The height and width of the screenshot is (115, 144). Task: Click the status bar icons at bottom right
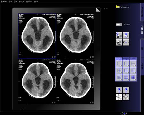click(x=124, y=114)
